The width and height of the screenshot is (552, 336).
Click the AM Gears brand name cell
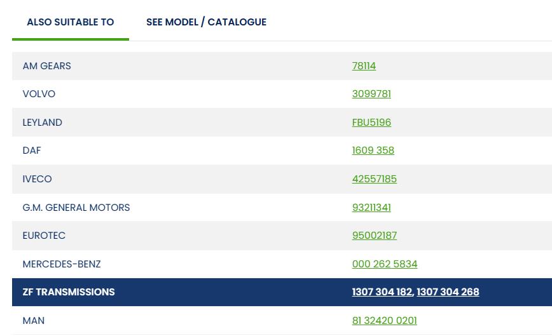(46, 66)
